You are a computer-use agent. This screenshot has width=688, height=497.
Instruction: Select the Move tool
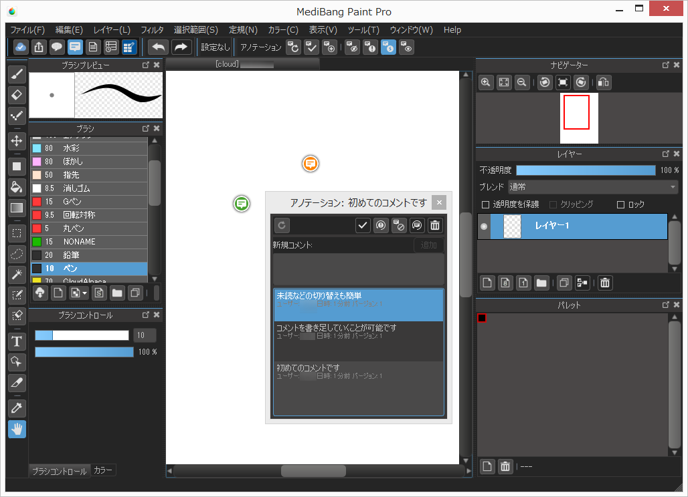click(17, 141)
